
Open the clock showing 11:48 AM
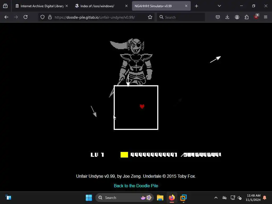coord(253,198)
